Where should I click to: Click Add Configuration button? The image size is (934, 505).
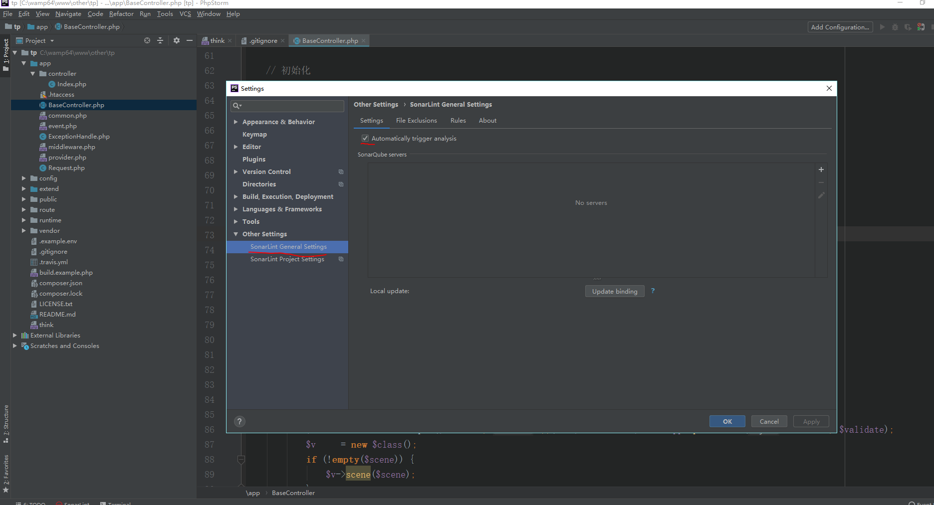click(840, 27)
